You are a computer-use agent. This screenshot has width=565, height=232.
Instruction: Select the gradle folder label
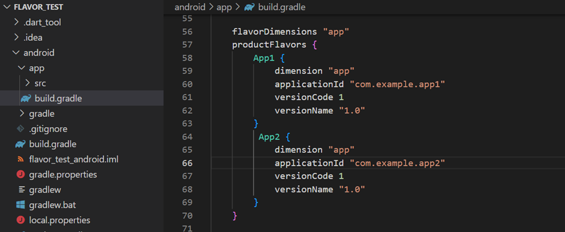click(x=42, y=113)
